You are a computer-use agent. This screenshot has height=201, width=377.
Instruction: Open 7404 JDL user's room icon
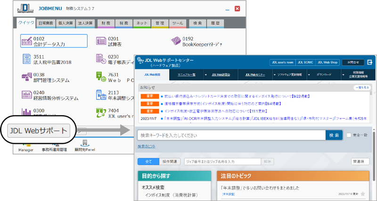(101, 113)
